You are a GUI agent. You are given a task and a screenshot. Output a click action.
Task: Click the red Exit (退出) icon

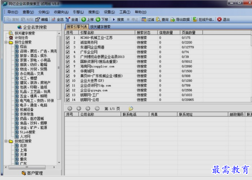pyautogui.click(x=219, y=19)
